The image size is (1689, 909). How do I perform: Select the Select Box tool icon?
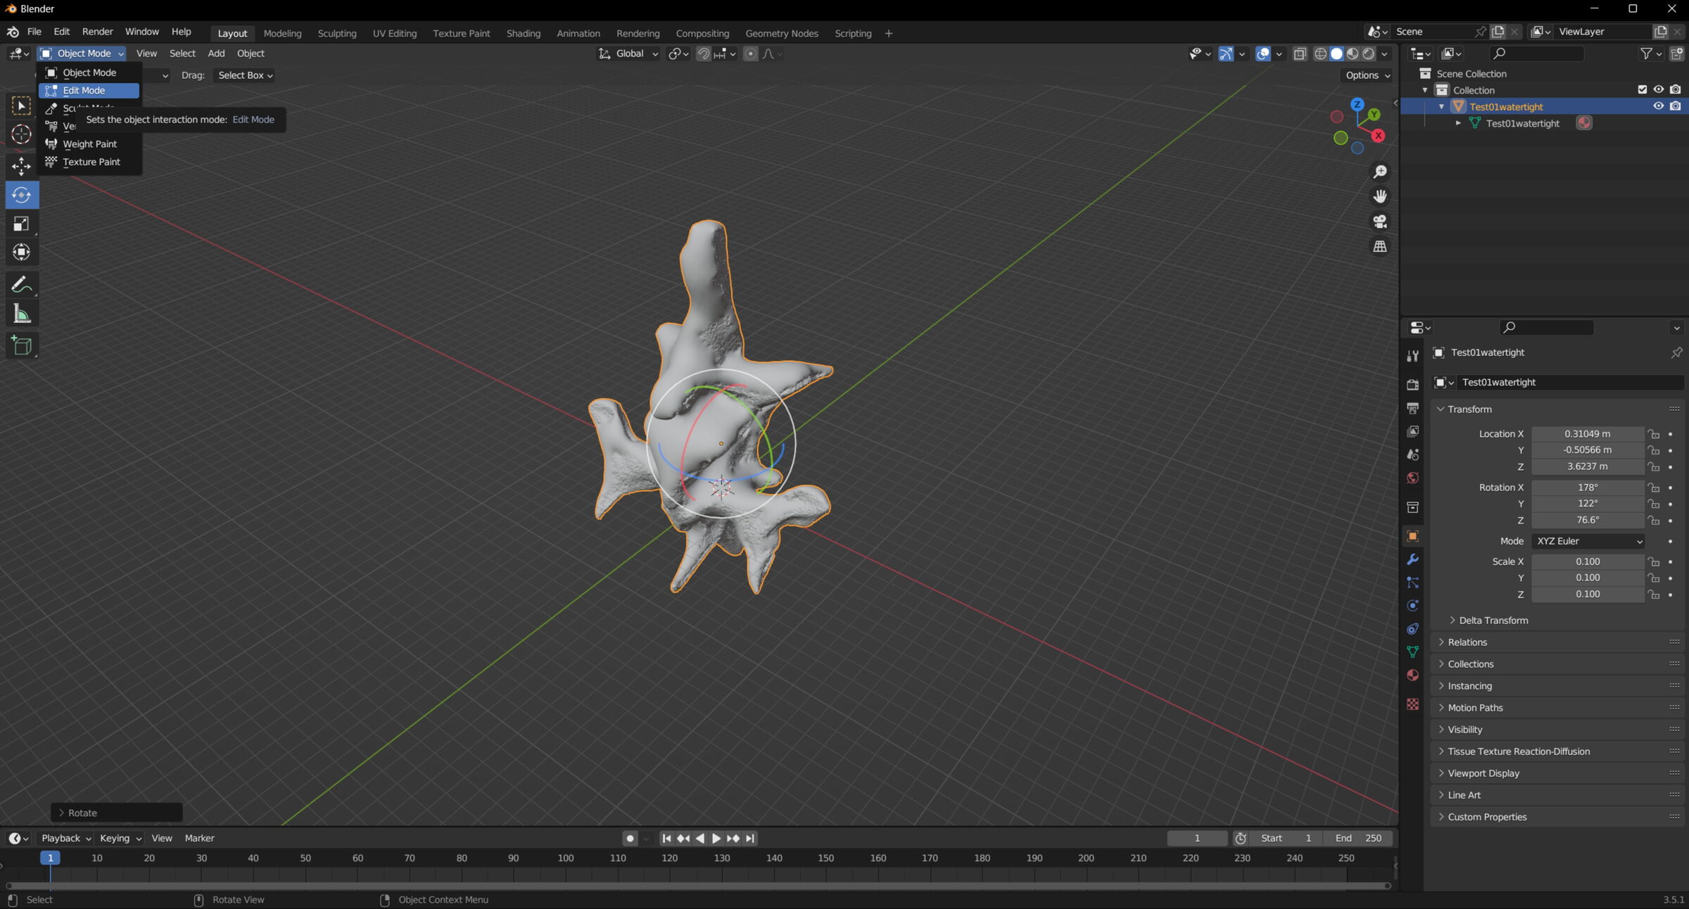click(21, 106)
